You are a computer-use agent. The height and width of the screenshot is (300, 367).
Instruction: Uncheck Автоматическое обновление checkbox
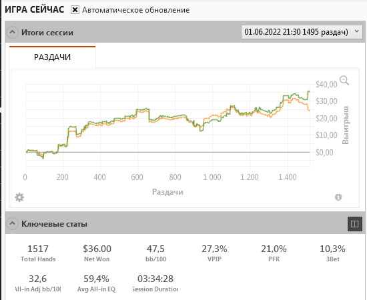tap(75, 10)
